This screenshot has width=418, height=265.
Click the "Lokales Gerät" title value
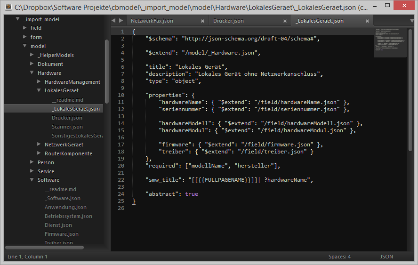coord(200,67)
